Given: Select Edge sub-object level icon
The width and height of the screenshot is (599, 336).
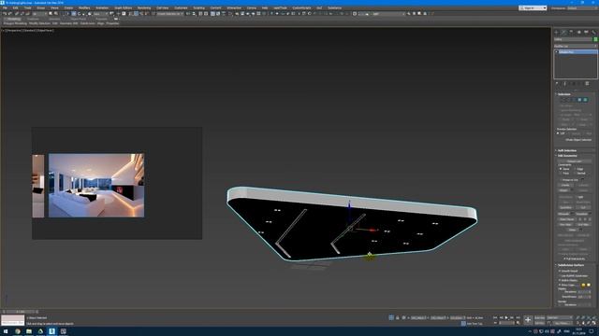Looking at the screenshot, I should [x=569, y=100].
